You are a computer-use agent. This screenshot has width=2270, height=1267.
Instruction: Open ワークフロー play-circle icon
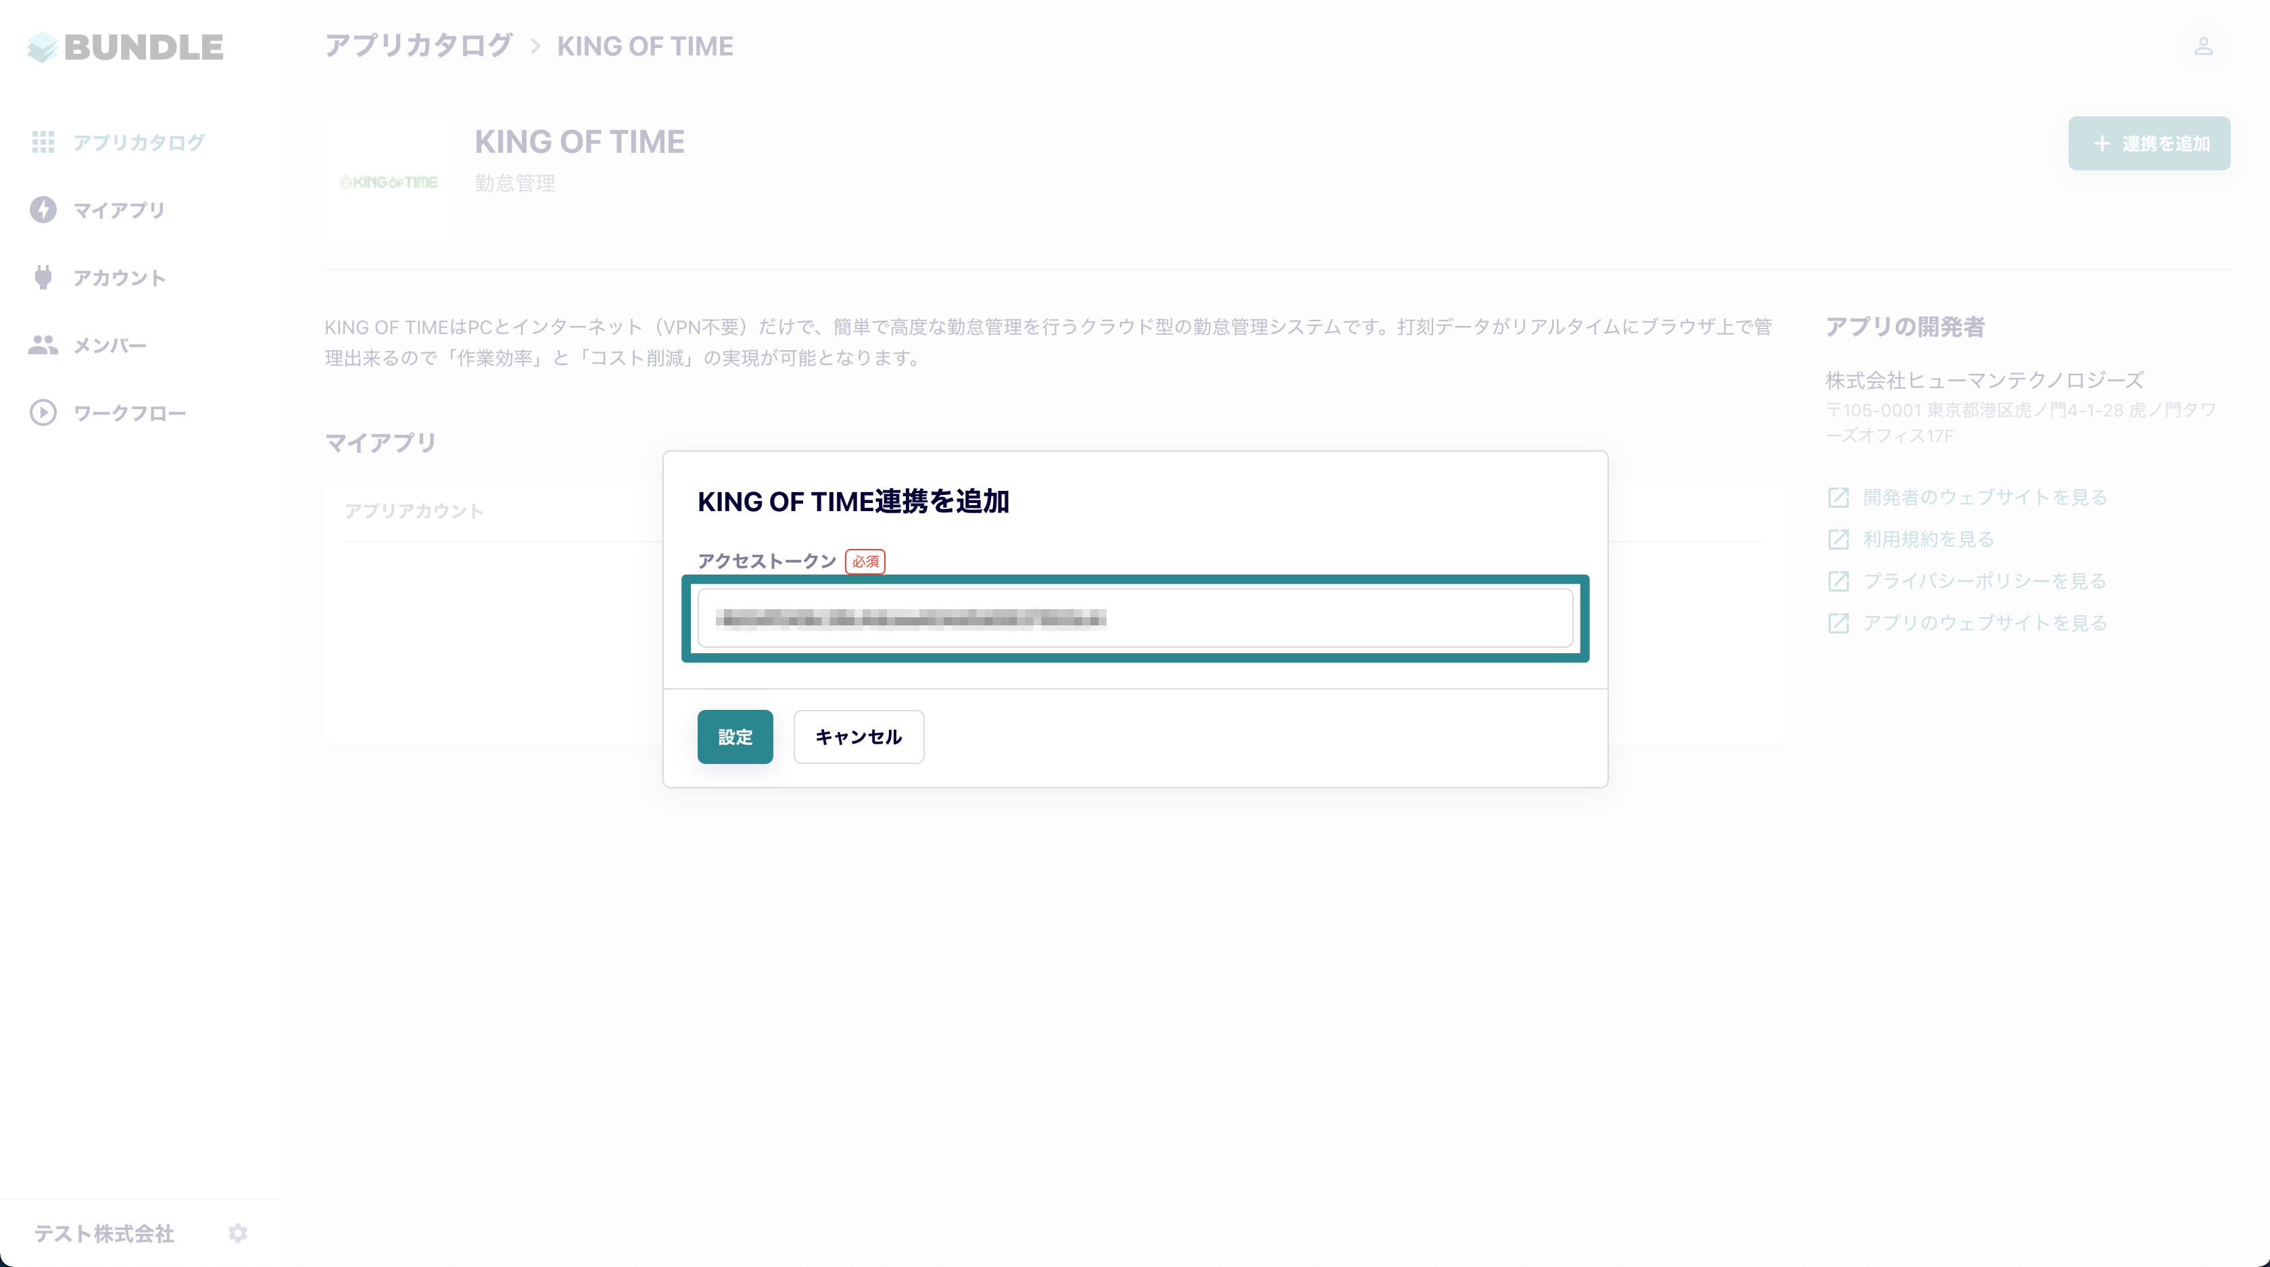[x=43, y=413]
